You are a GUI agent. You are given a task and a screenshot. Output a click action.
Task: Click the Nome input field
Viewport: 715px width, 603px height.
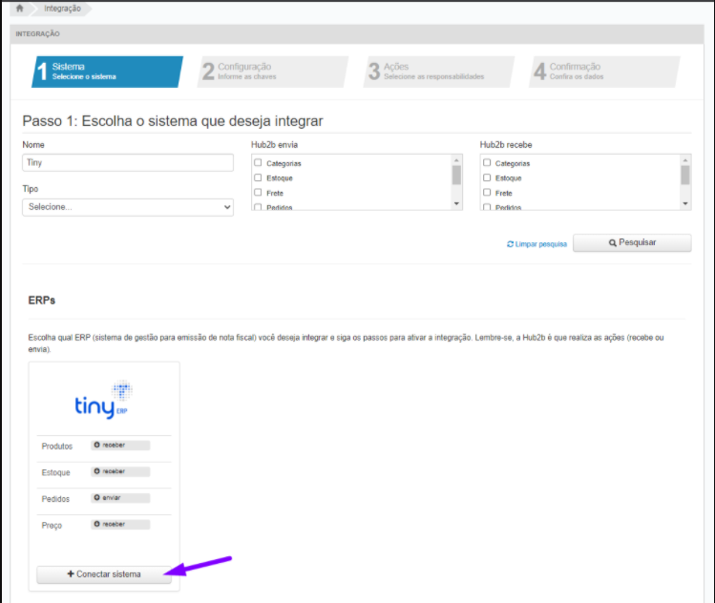(128, 163)
